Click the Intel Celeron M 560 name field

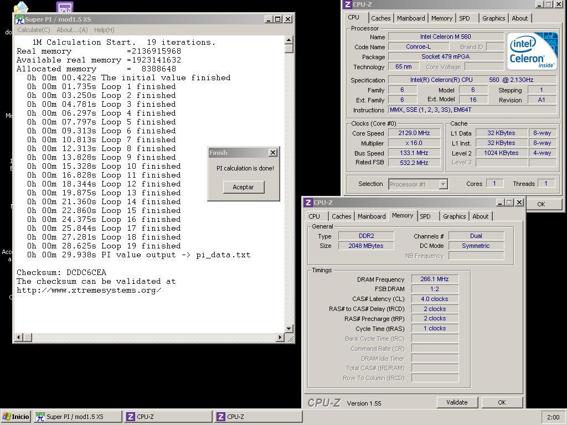(446, 37)
